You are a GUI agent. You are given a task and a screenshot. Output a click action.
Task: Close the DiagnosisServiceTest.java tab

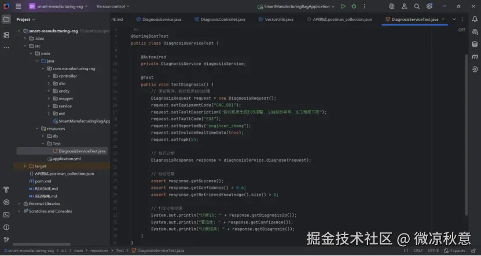(x=443, y=19)
